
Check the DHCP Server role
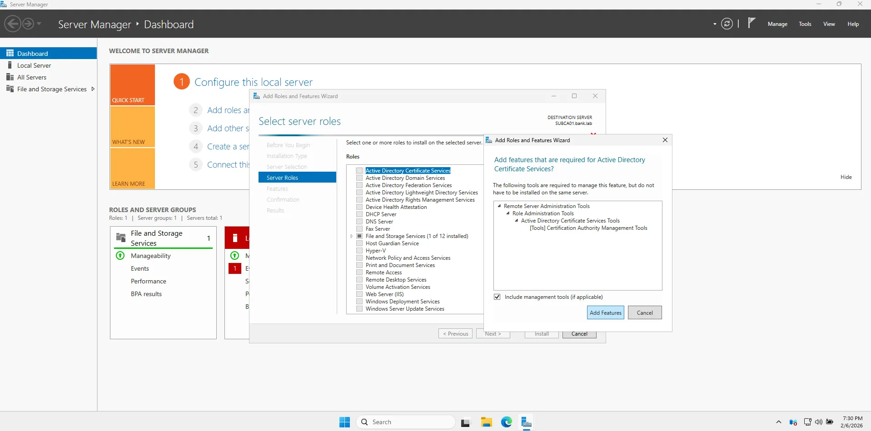[x=359, y=214]
